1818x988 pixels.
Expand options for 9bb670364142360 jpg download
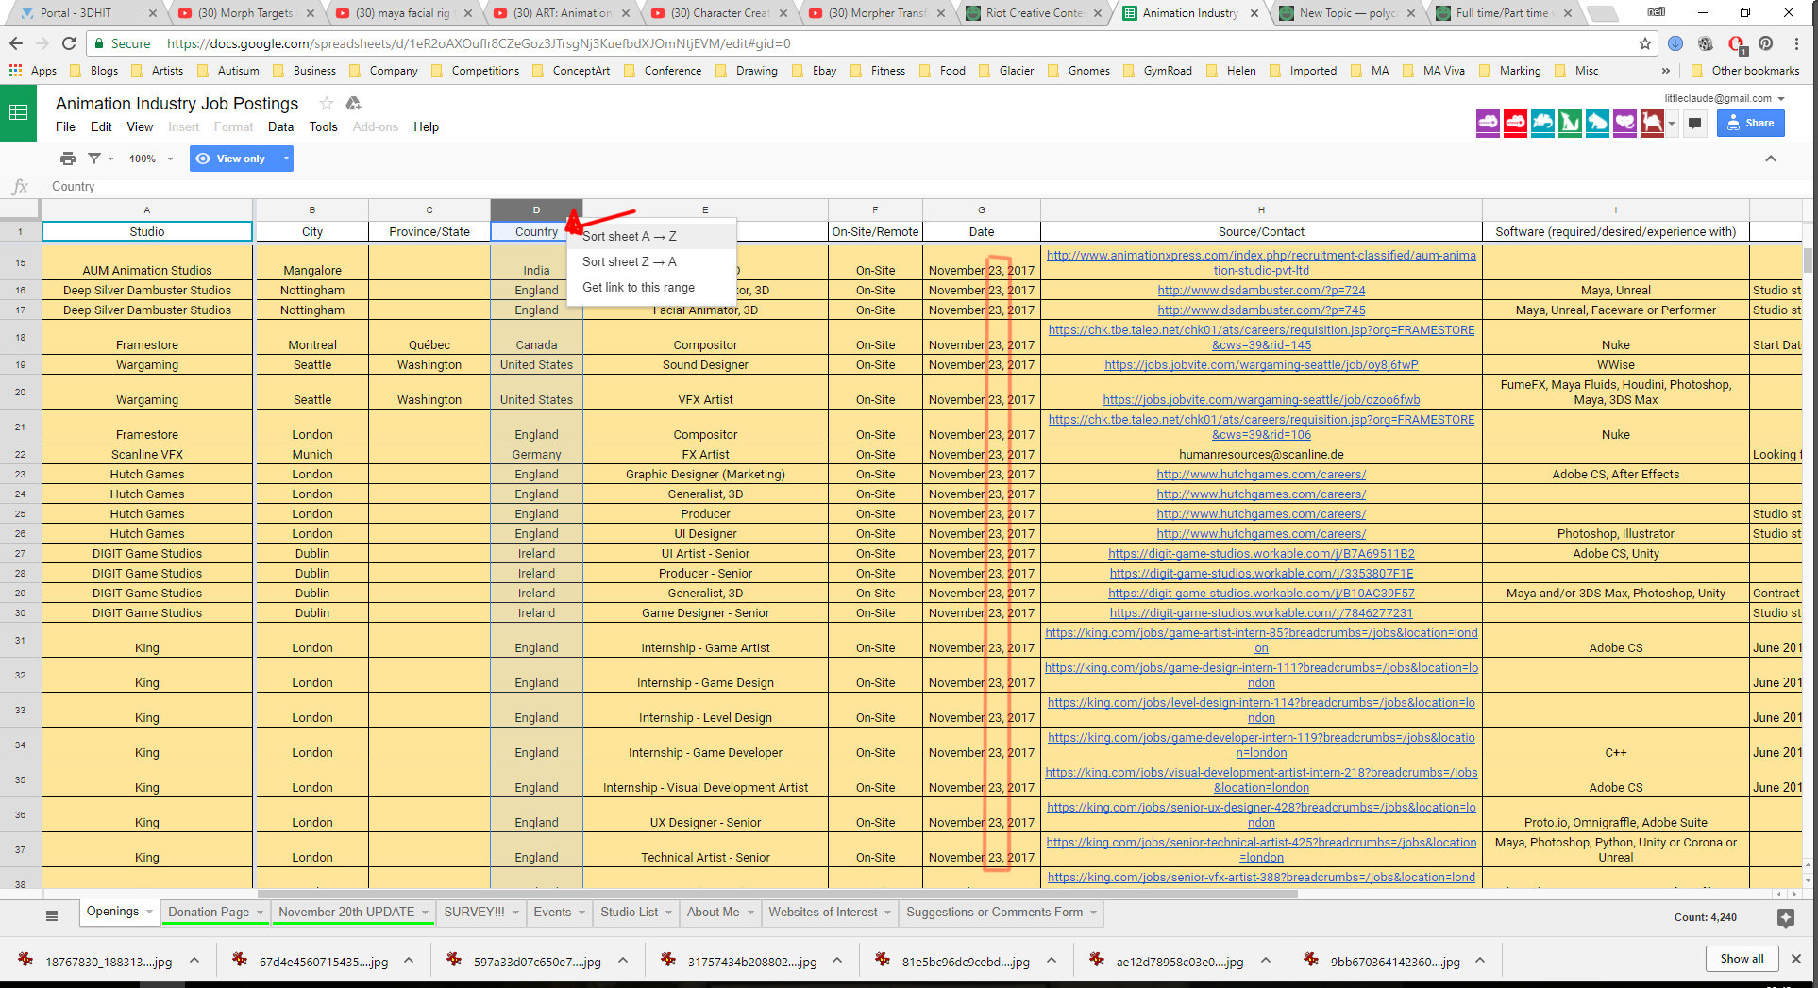point(1480,961)
